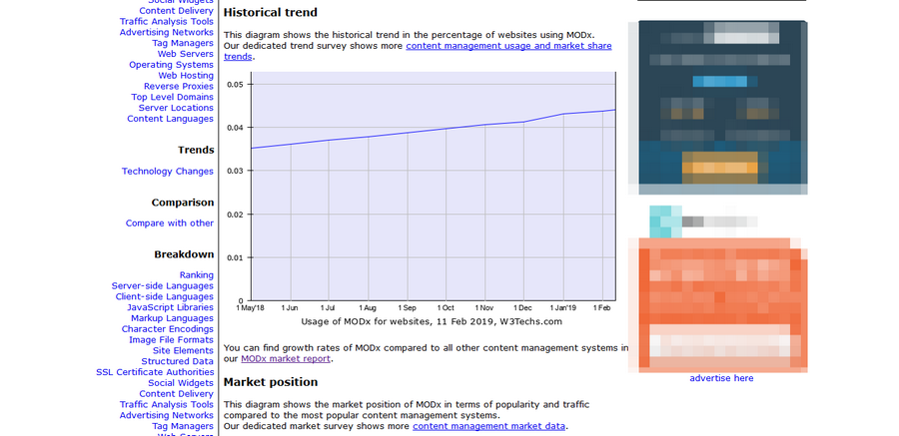Open the Structured Data link
The image size is (899, 436).
coord(177,361)
